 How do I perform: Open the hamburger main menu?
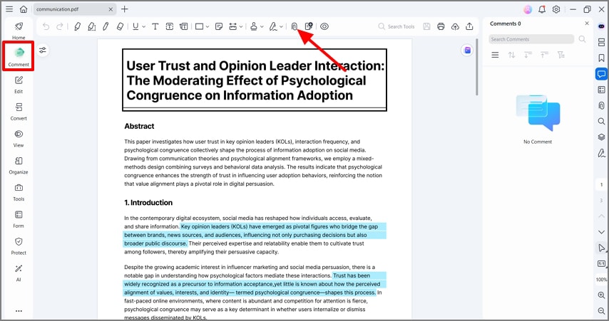pyautogui.click(x=9, y=9)
